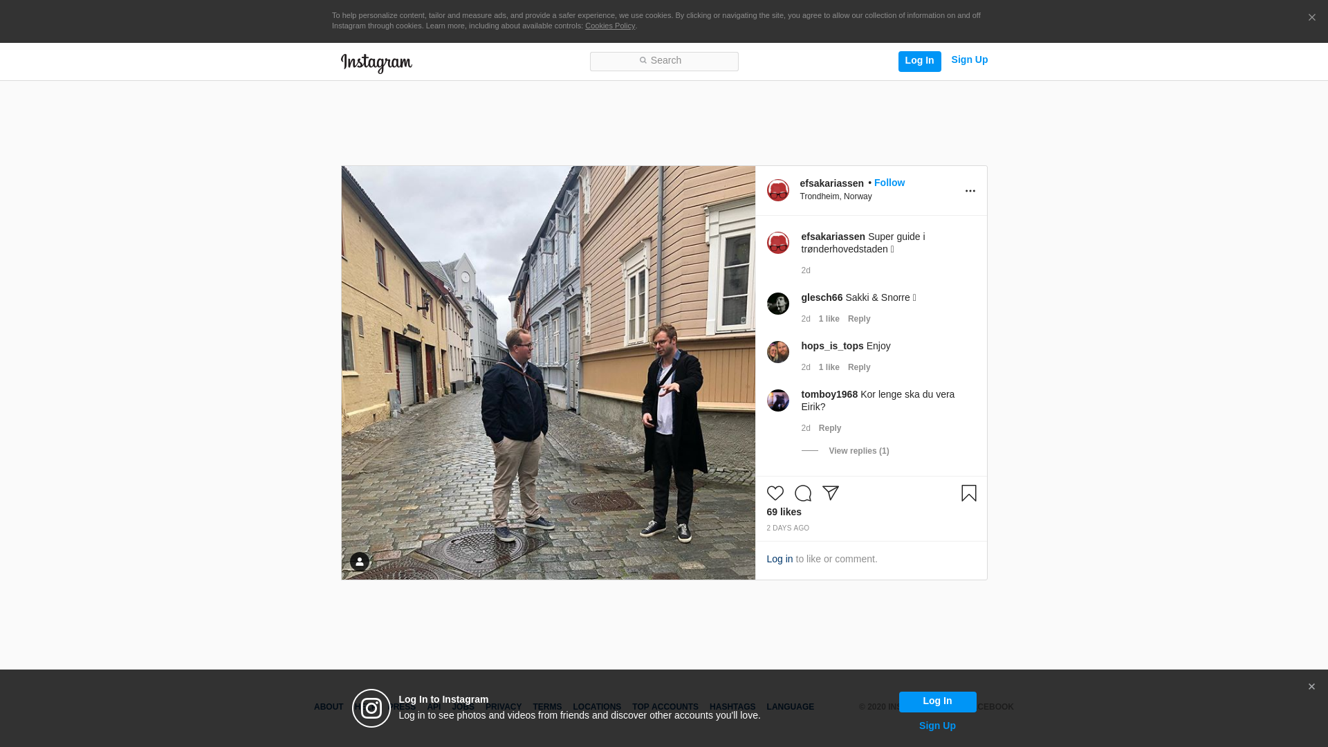
Task: Click the comment bubble icon
Action: coord(803,493)
